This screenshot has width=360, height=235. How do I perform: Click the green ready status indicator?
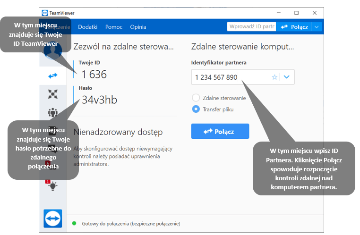click(74, 223)
